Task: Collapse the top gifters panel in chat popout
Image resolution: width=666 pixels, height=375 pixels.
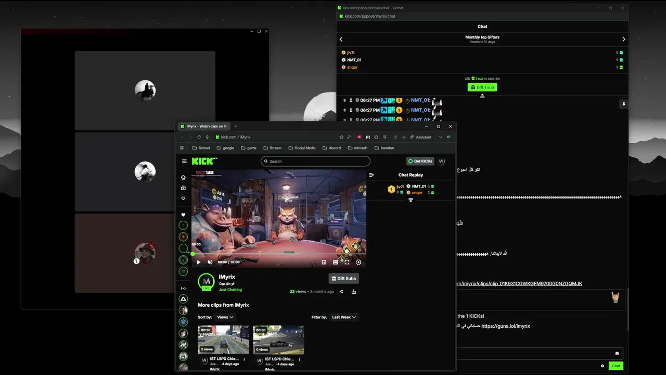Action: [482, 96]
